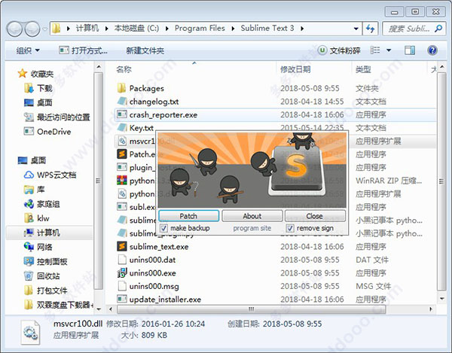Click the Patch button
This screenshot has width=452, height=353.
click(x=188, y=216)
